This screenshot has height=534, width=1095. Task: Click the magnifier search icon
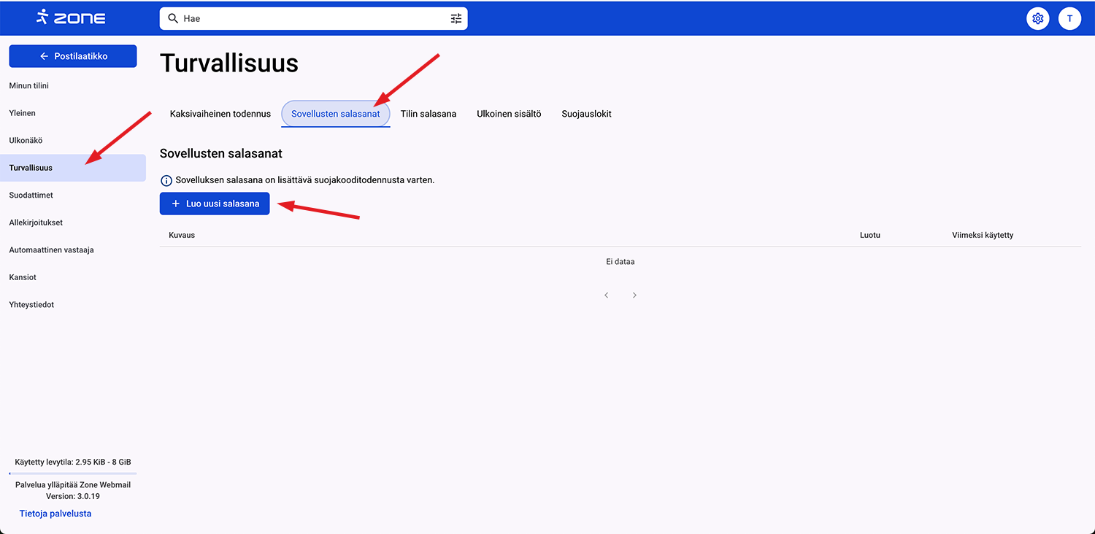point(173,18)
